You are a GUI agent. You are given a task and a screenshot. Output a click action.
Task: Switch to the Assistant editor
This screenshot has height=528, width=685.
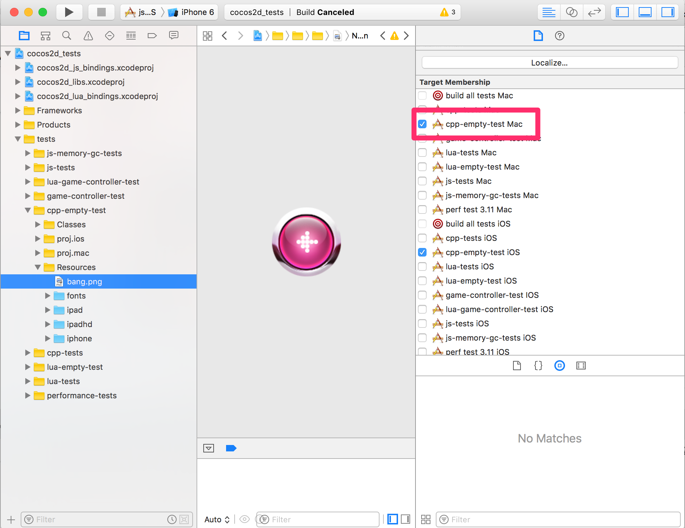571,12
